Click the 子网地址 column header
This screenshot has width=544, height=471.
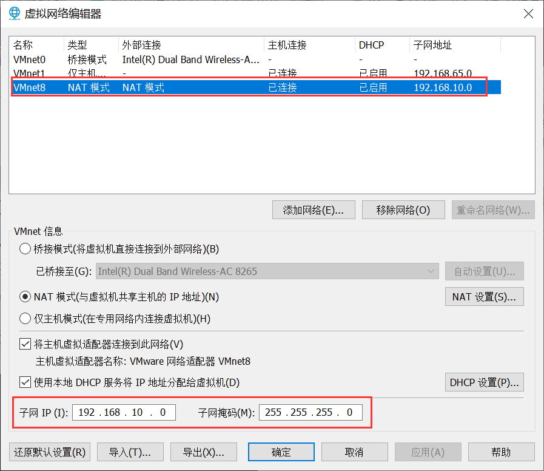[455, 45]
